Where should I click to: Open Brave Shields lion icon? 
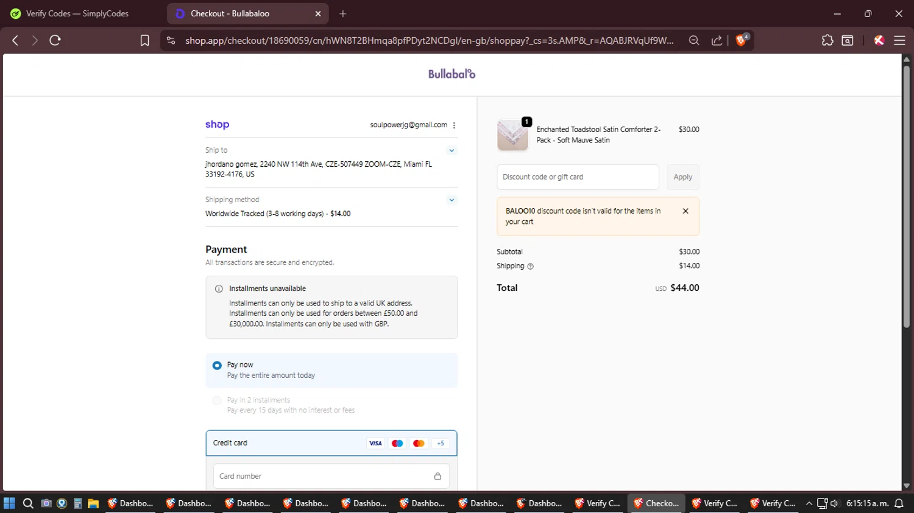point(742,40)
